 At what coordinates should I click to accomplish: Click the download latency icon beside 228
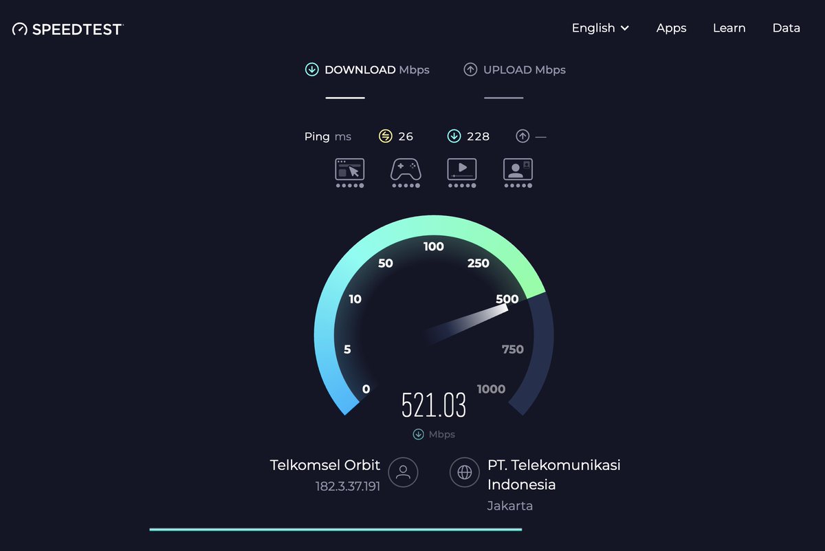coord(454,136)
